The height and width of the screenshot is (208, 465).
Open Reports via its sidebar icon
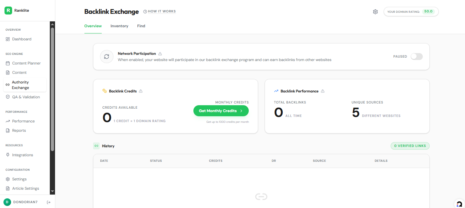[x=8, y=130]
